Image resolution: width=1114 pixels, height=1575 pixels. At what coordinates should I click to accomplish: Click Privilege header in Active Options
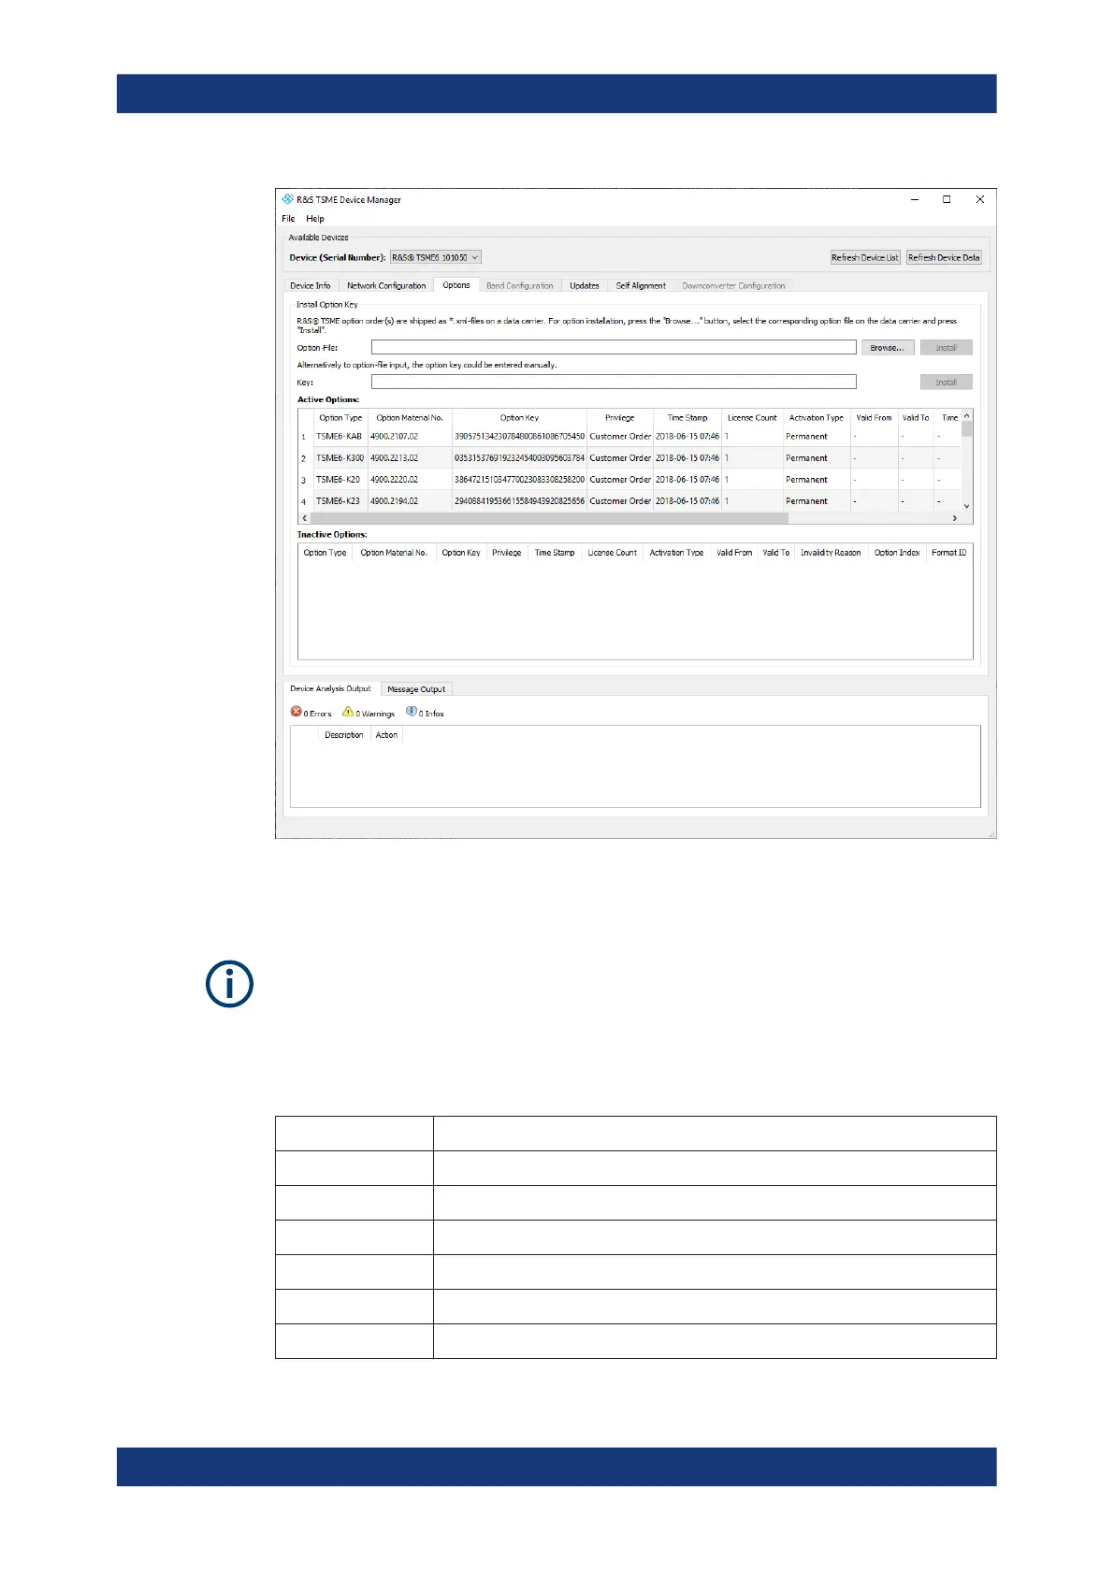click(x=619, y=418)
